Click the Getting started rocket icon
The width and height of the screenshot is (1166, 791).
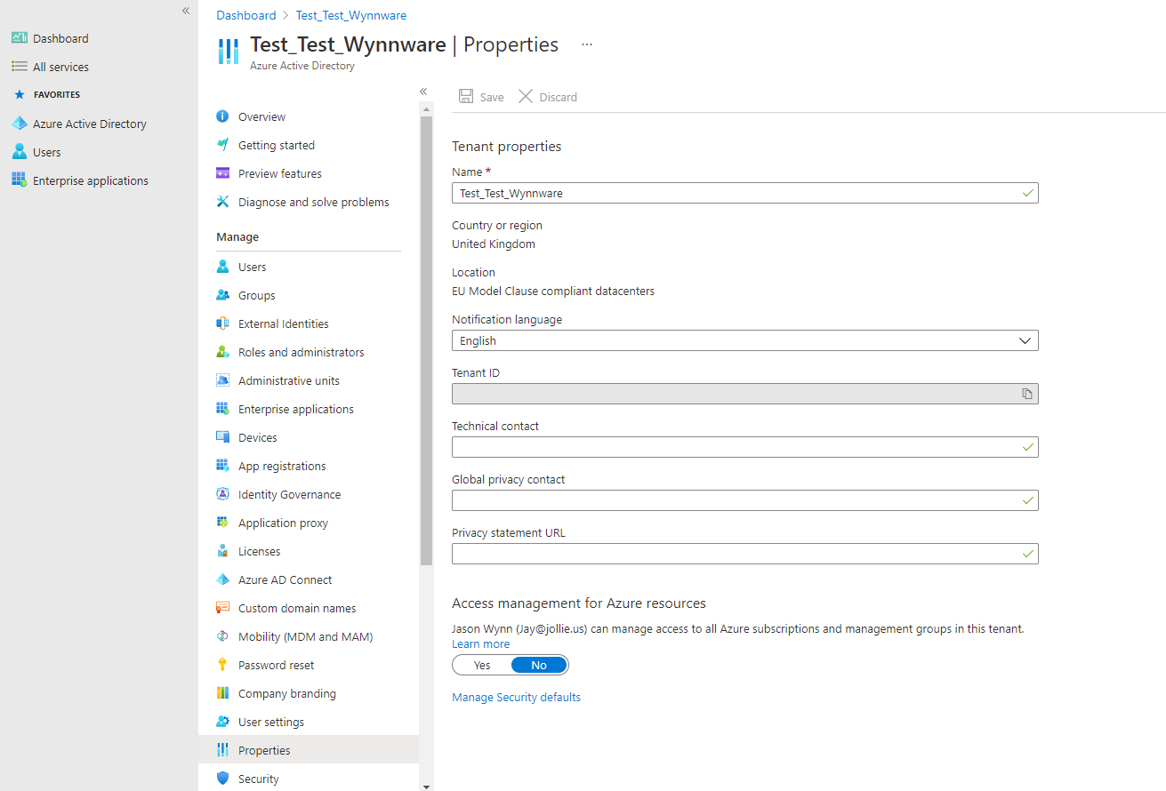pyautogui.click(x=222, y=145)
